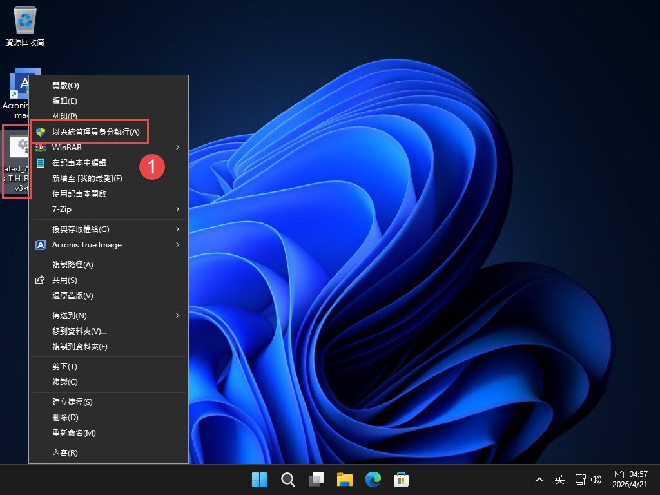Screen dimensions: 660x495
Task: Click the network tray icon
Action: [580, 480]
